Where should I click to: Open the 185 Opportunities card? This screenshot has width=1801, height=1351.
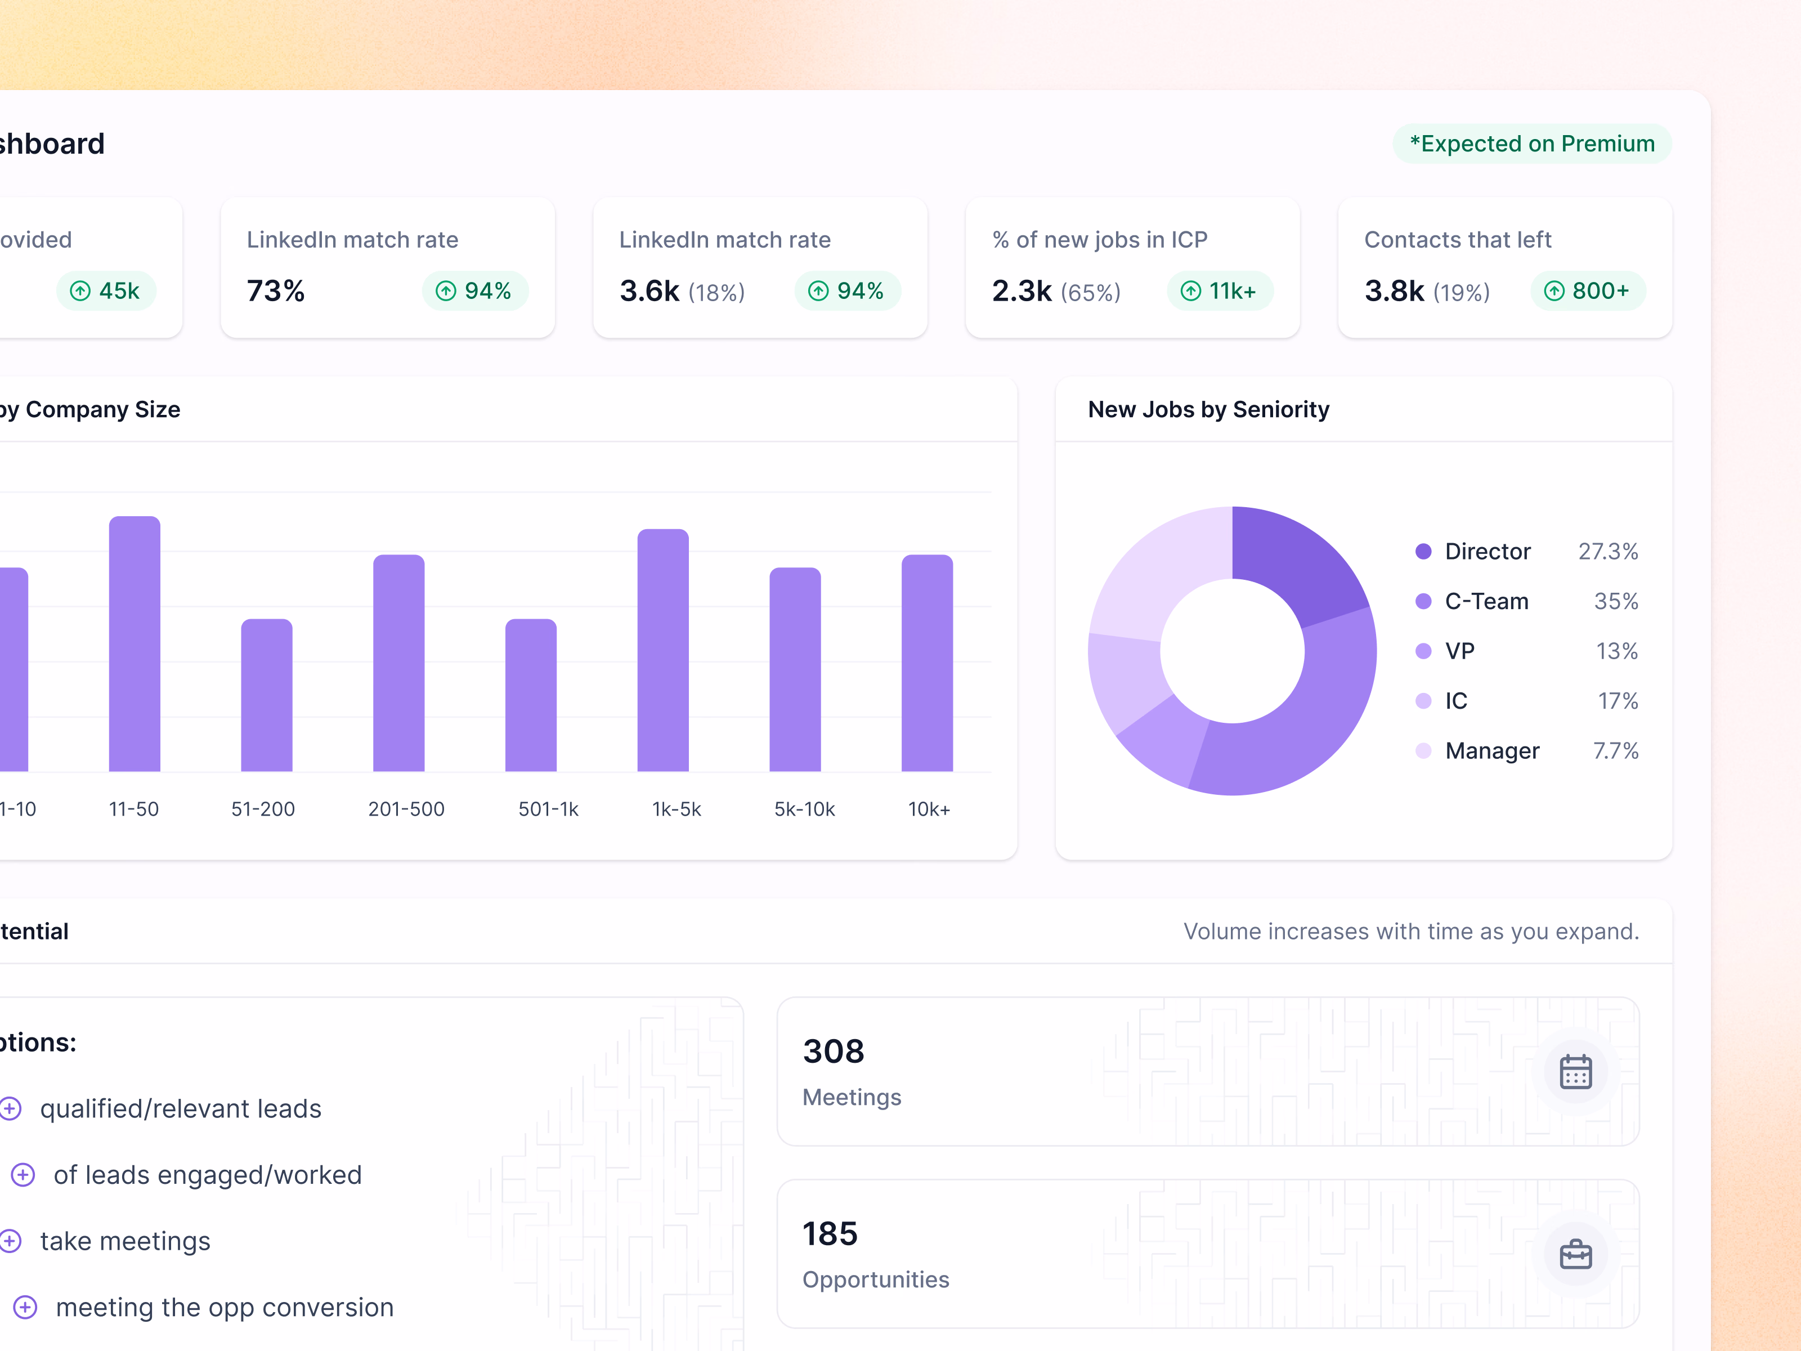pyautogui.click(x=1207, y=1253)
